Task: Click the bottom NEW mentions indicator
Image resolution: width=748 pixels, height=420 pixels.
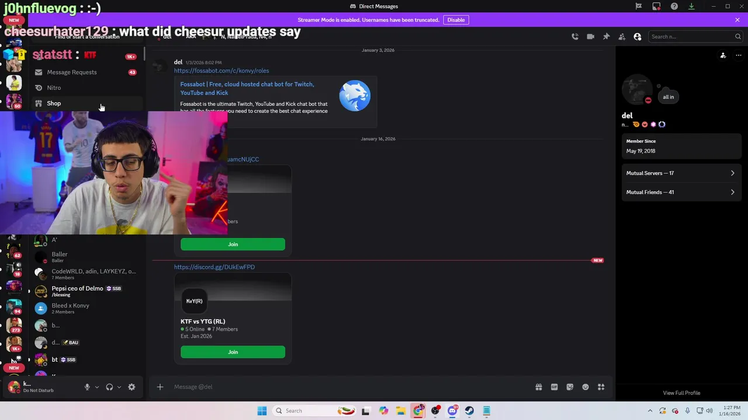Action: tap(14, 368)
